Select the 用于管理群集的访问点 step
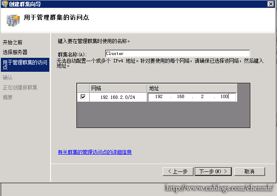 [x=25, y=65]
